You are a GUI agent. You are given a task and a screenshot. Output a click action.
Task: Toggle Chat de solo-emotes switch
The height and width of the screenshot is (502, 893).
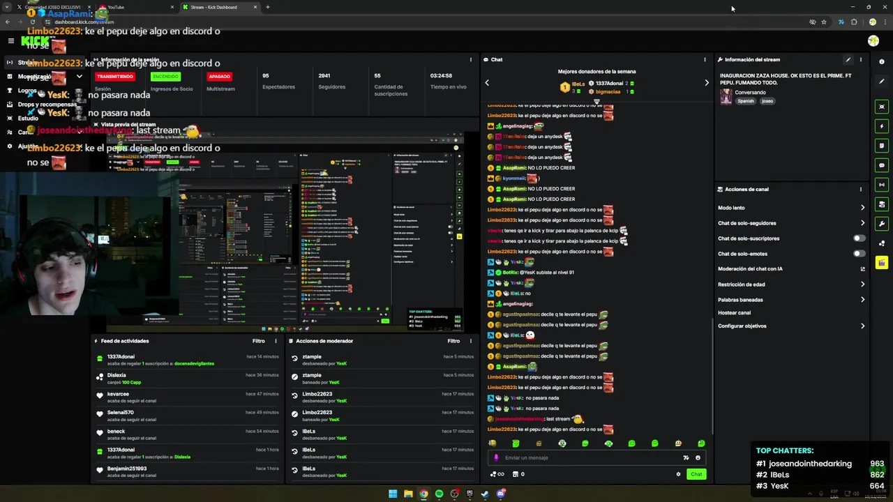[860, 254]
